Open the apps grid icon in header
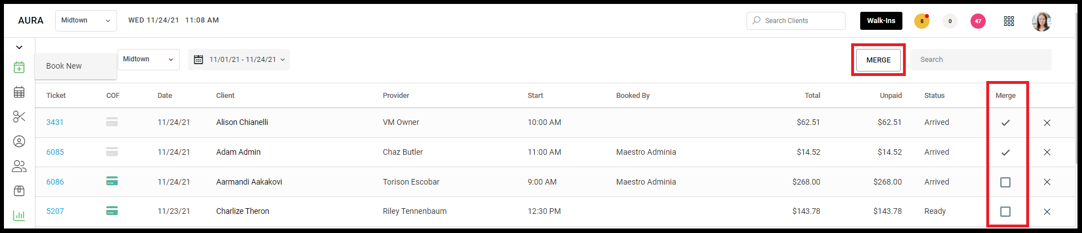This screenshot has width=1082, height=233. coord(1009,21)
